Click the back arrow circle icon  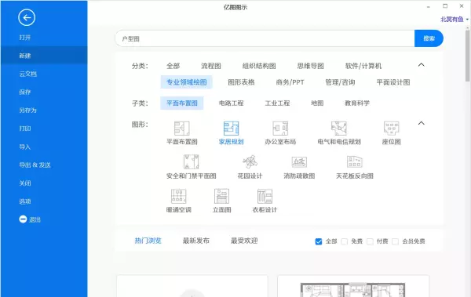27,18
